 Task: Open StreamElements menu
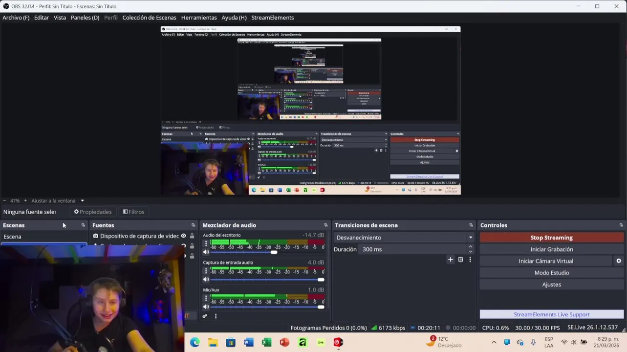(272, 18)
